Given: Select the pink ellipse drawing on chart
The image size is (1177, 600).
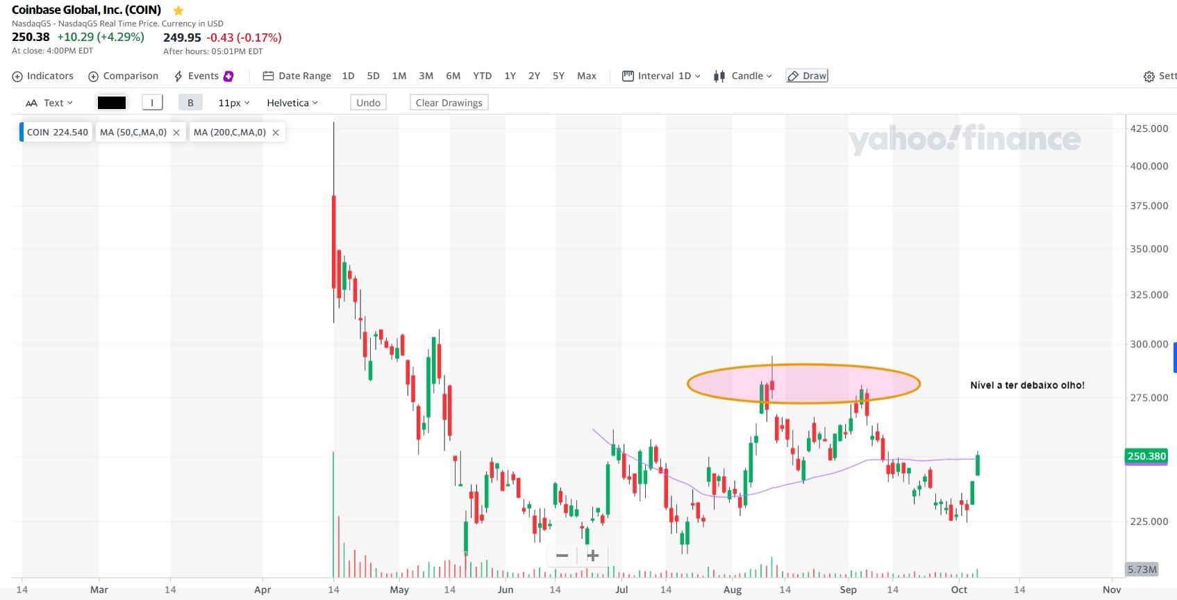Looking at the screenshot, I should 803,383.
